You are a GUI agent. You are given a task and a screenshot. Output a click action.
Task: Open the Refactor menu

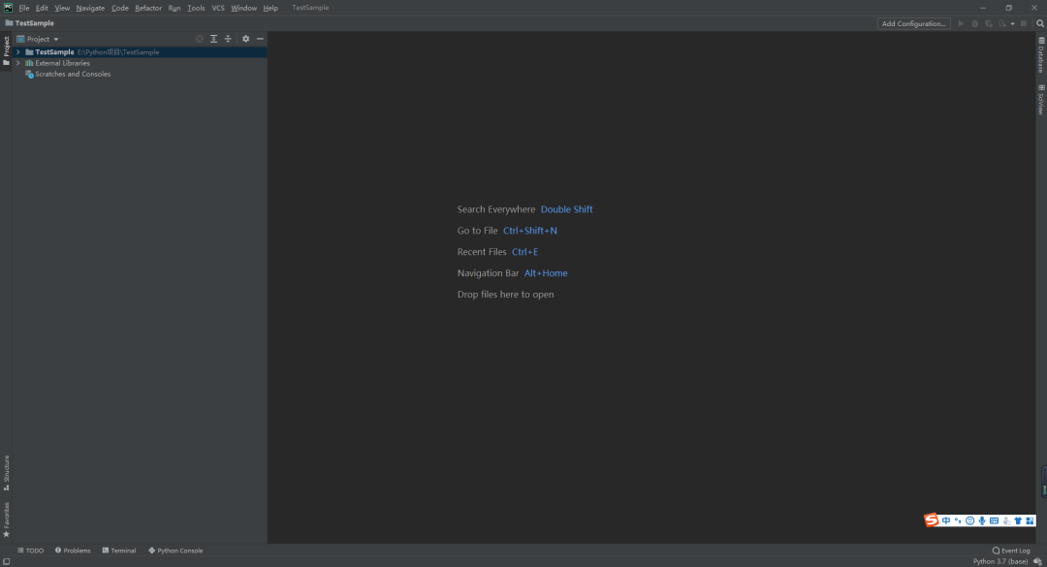[147, 8]
